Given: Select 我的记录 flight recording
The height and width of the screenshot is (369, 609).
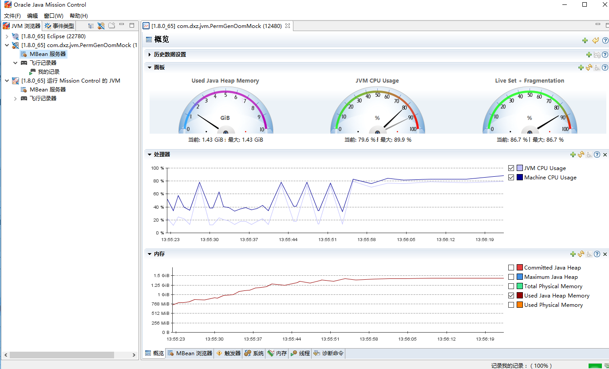Looking at the screenshot, I should pyautogui.click(x=44, y=72).
